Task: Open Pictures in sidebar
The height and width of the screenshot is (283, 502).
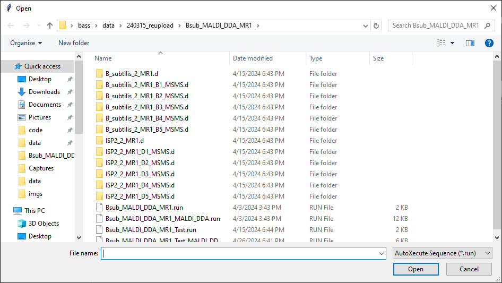Action: pyautogui.click(x=40, y=117)
